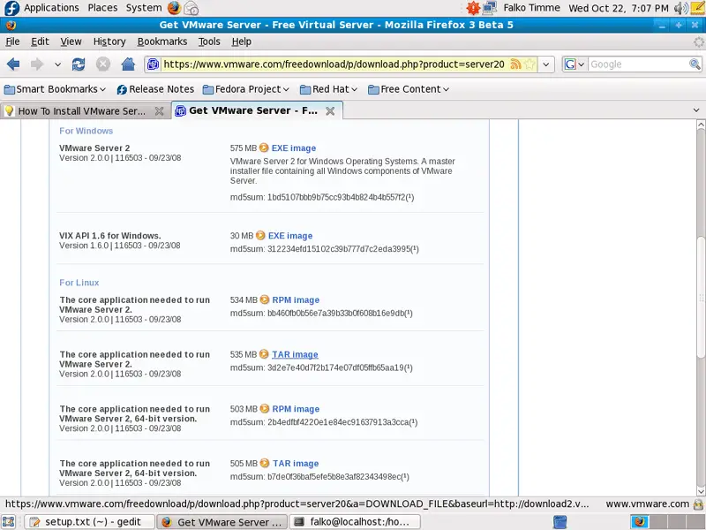Viewport: 706px width, 530px height.
Task: Click download icon beside 505 MB TAR image
Action: coord(265,463)
